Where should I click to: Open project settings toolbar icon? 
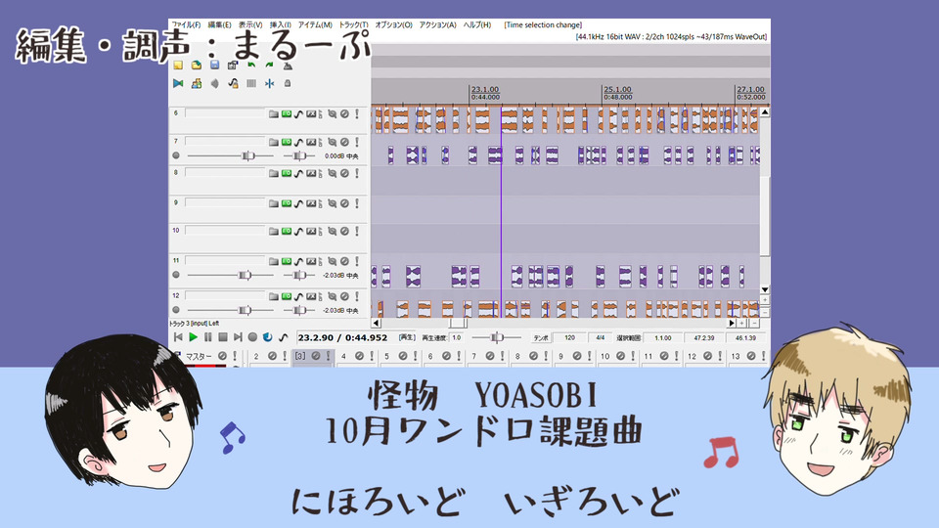[233, 66]
